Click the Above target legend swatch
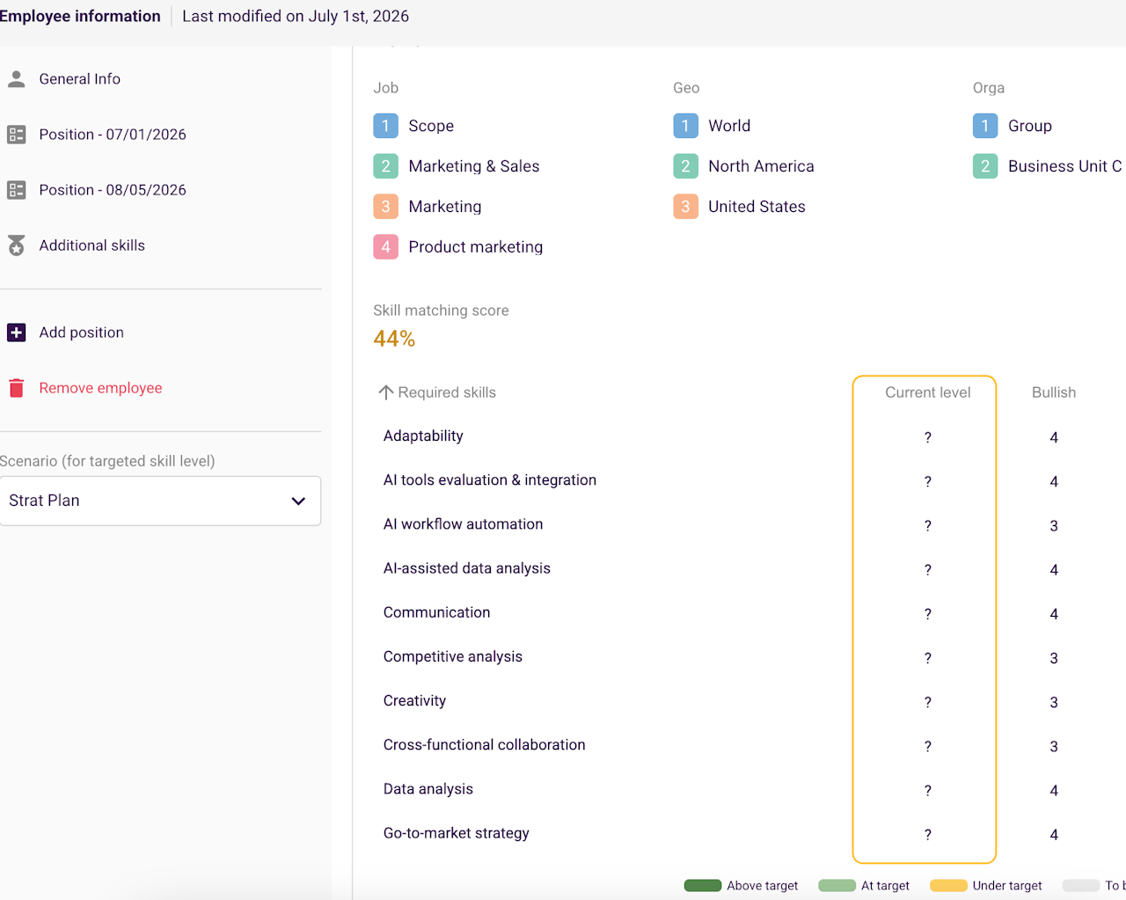1126x900 pixels. (703, 886)
